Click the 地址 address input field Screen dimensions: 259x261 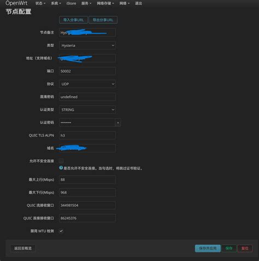[87, 58]
